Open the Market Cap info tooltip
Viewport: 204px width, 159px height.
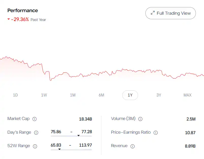point(35,119)
